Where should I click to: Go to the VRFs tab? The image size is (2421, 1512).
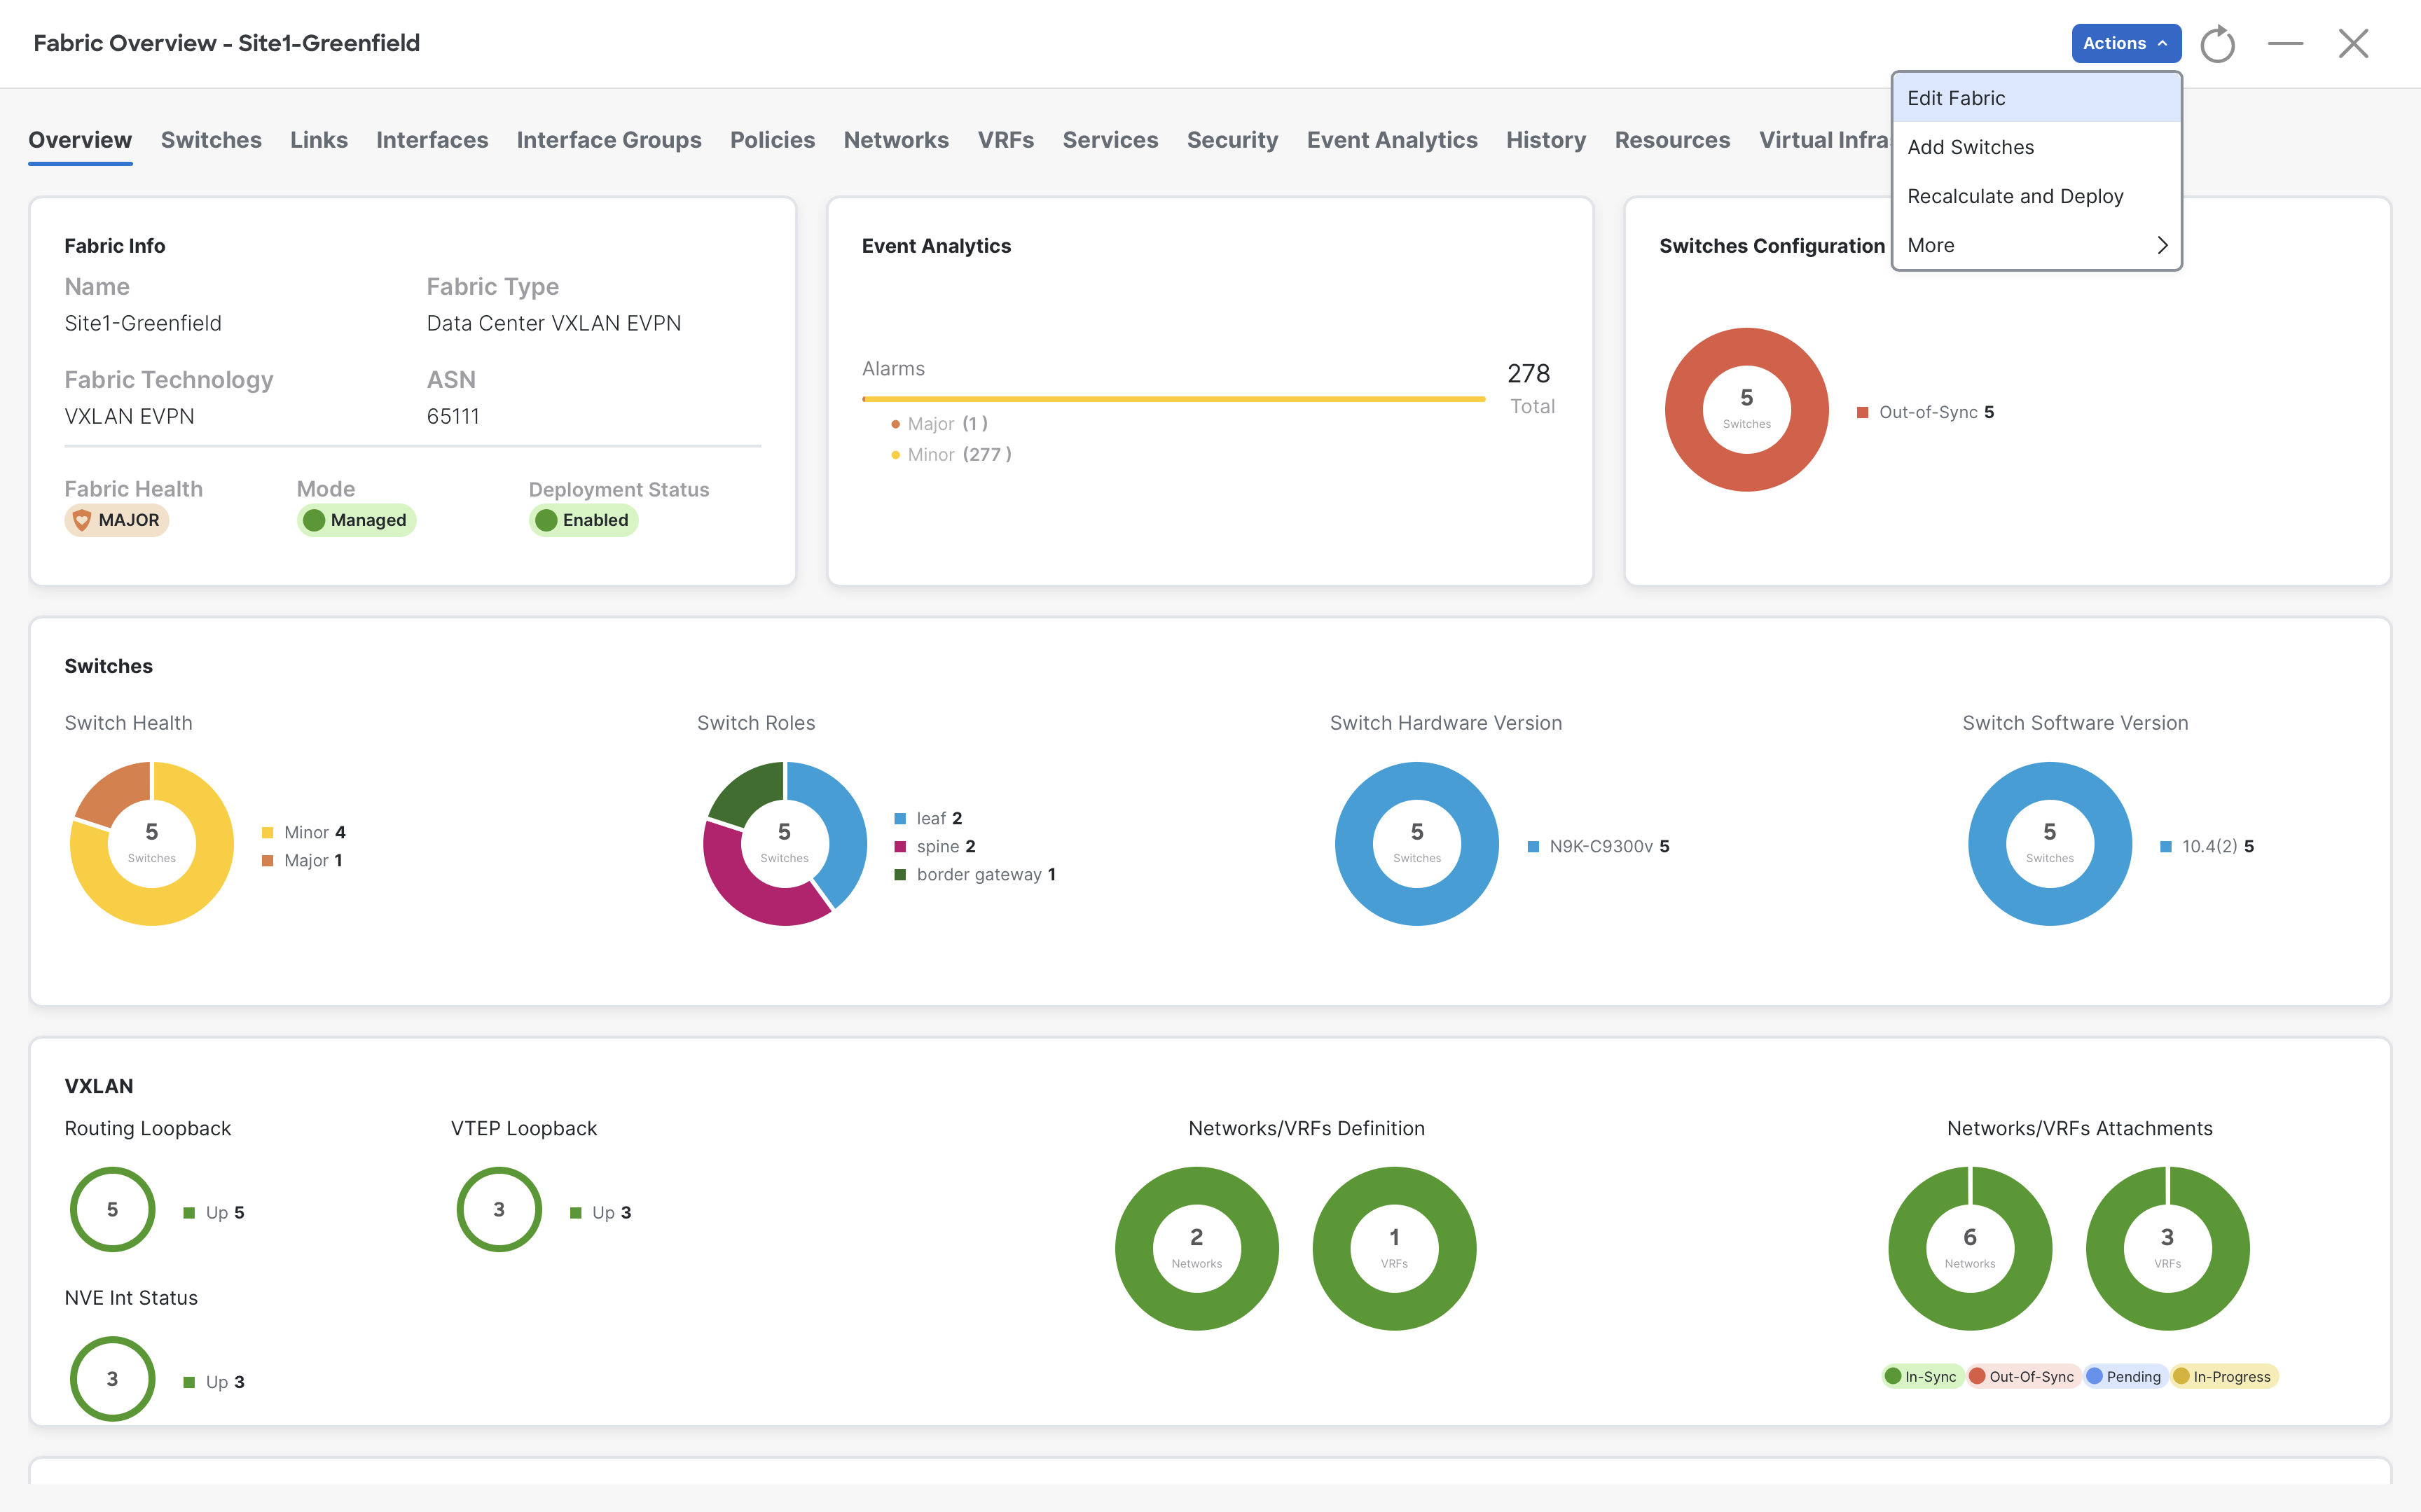pos(1006,140)
